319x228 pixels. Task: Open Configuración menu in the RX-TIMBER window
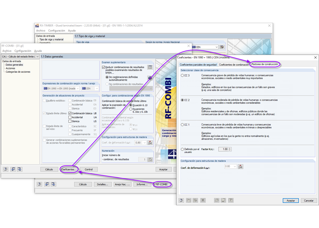[57, 31]
